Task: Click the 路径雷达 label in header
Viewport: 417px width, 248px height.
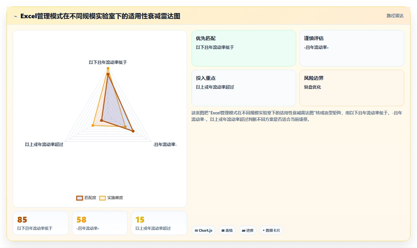Action: click(x=395, y=16)
